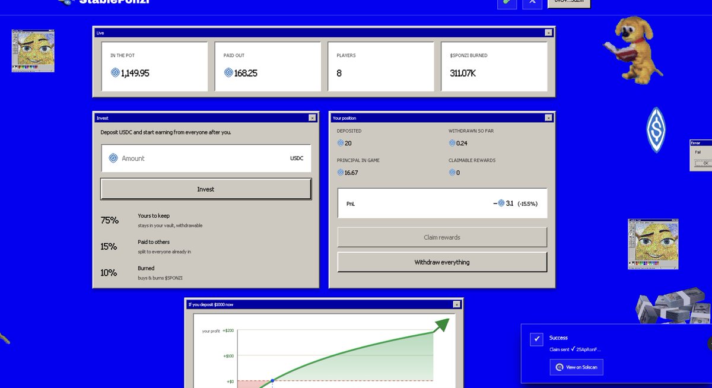Select the Players count 8
This screenshot has width=712, height=388.
click(x=339, y=73)
